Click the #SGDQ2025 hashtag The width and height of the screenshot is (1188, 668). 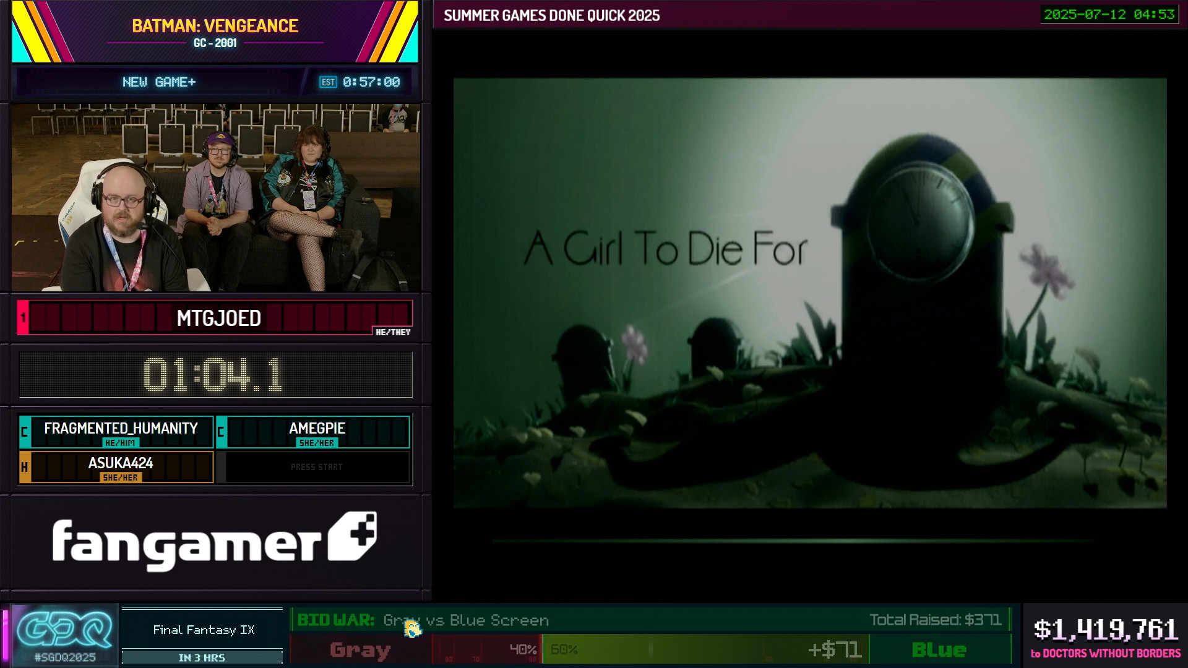(x=65, y=657)
